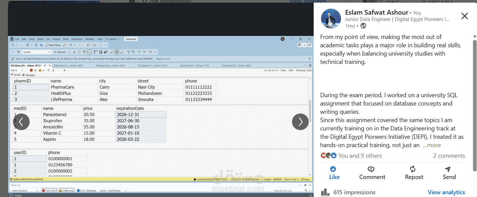
Task: Switch to the SQLQuery33 tab
Action: pos(111,66)
